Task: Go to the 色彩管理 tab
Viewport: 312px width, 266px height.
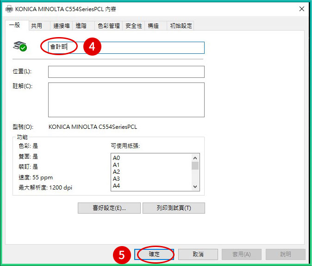Action: click(109, 25)
